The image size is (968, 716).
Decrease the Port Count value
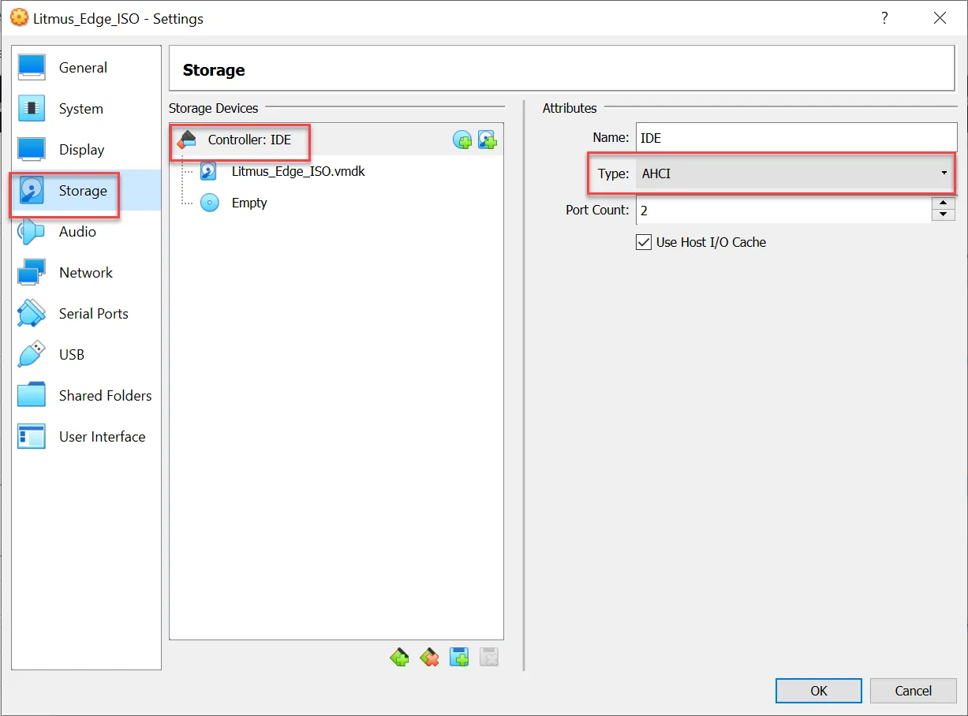pyautogui.click(x=944, y=216)
